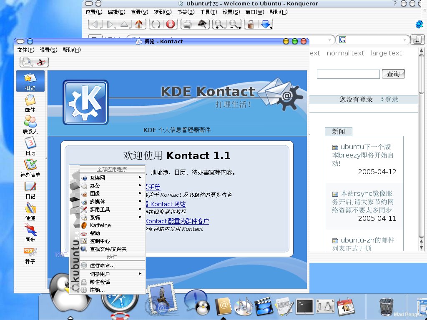Go back in Konqueror toolbar
This screenshot has width=427, height=320.
coord(95,24)
